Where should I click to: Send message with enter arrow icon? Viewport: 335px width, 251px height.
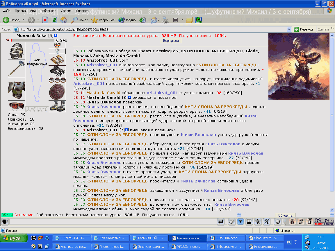(x=220, y=222)
